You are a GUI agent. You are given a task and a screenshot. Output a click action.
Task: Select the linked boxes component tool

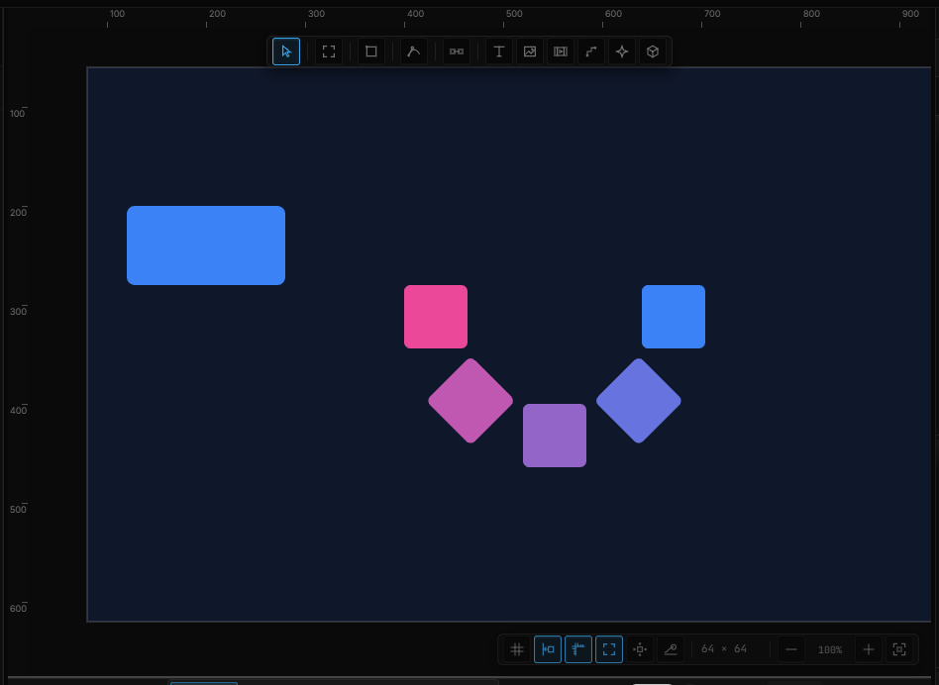coord(457,51)
